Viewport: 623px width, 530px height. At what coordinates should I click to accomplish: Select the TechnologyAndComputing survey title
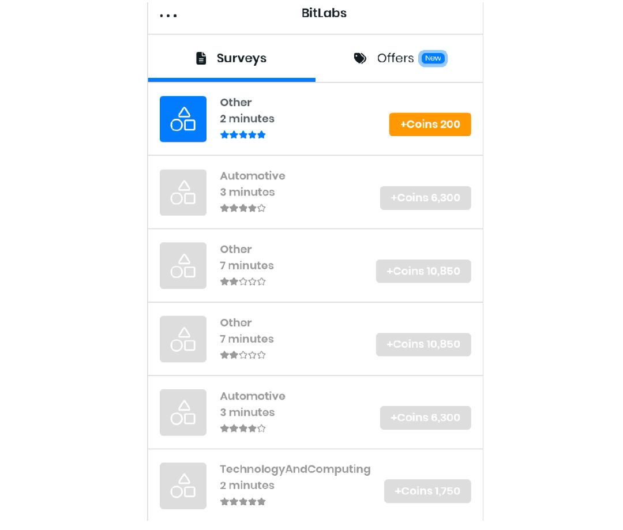point(295,469)
